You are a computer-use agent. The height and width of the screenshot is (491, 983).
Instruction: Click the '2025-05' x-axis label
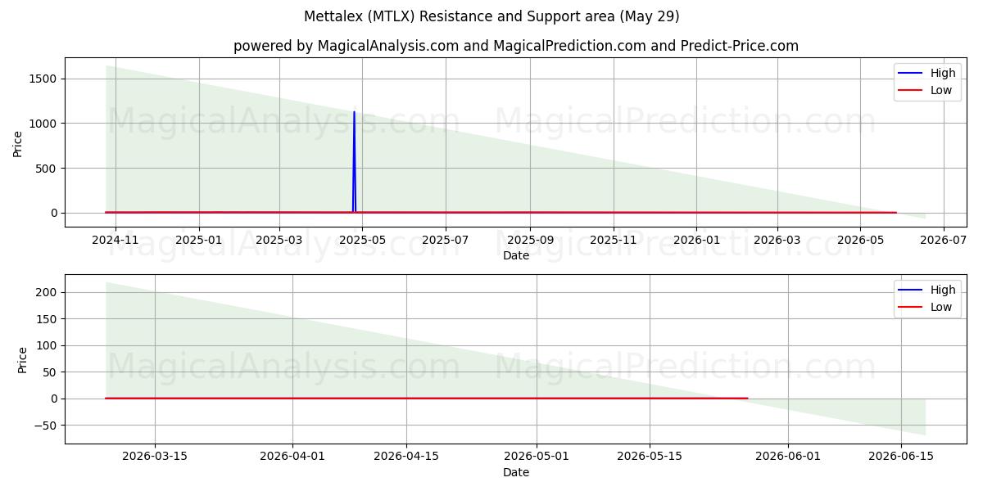362,240
